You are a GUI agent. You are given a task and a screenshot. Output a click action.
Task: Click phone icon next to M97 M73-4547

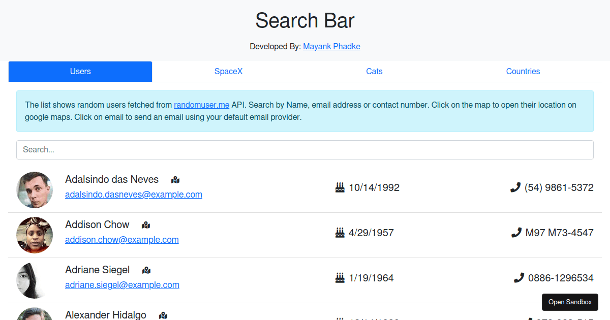(x=516, y=233)
